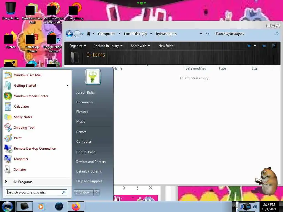Open Joseph Biden personal folder

coord(86,92)
